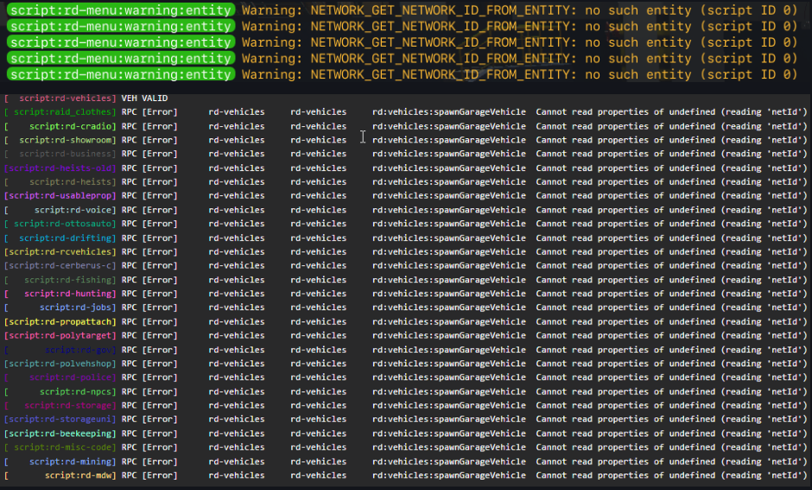Click the 'script:rd-rcvehicles' log label
The width and height of the screenshot is (812, 490).
point(60,251)
